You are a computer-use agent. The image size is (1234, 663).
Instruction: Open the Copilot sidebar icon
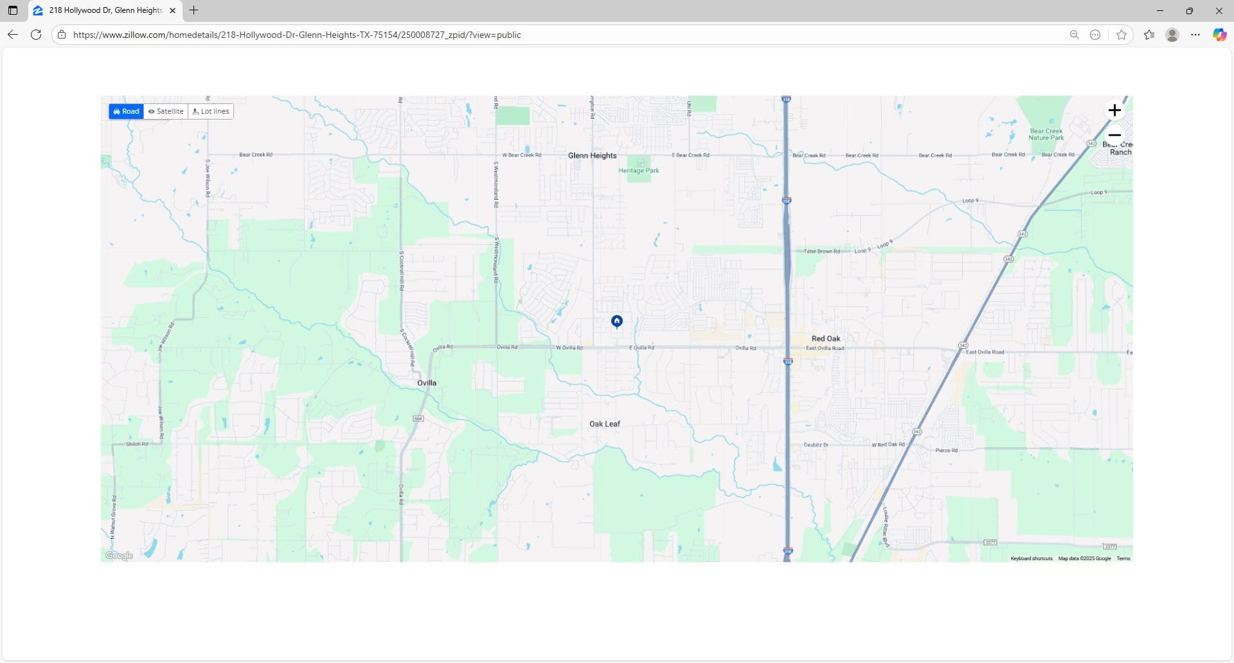click(1219, 35)
